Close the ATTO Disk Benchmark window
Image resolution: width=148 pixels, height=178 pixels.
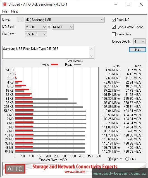pyautogui.click(x=141, y=4)
